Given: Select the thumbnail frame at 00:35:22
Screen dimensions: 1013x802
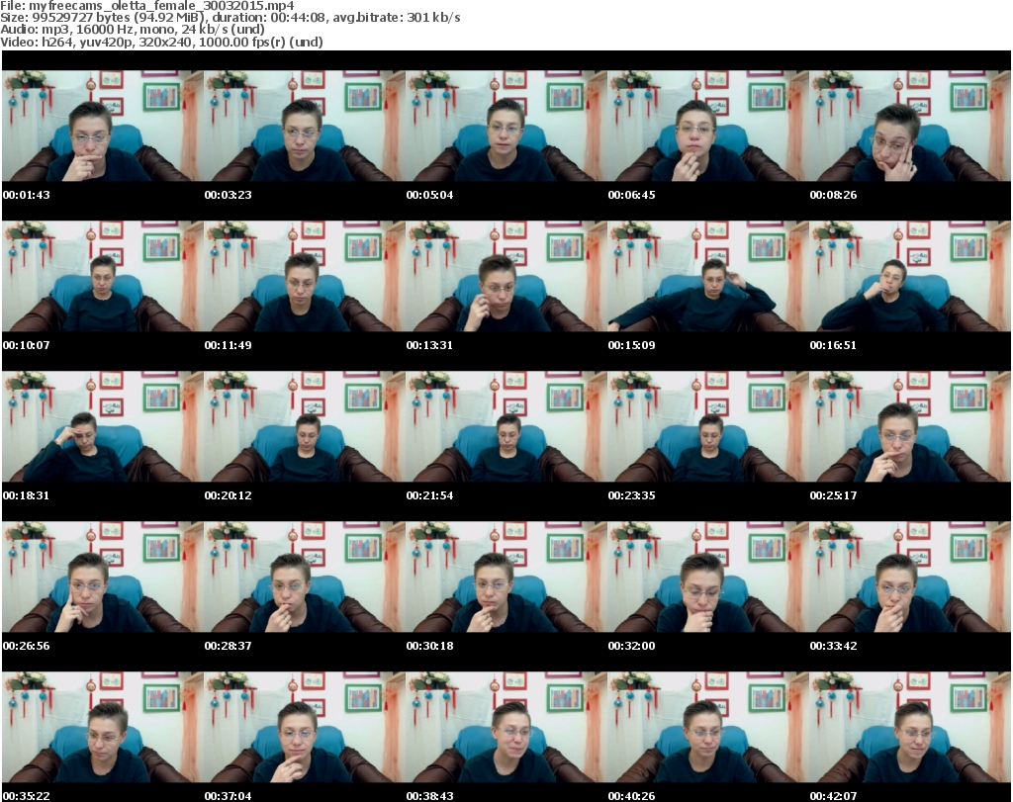Looking at the screenshot, I should pyautogui.click(x=103, y=727).
